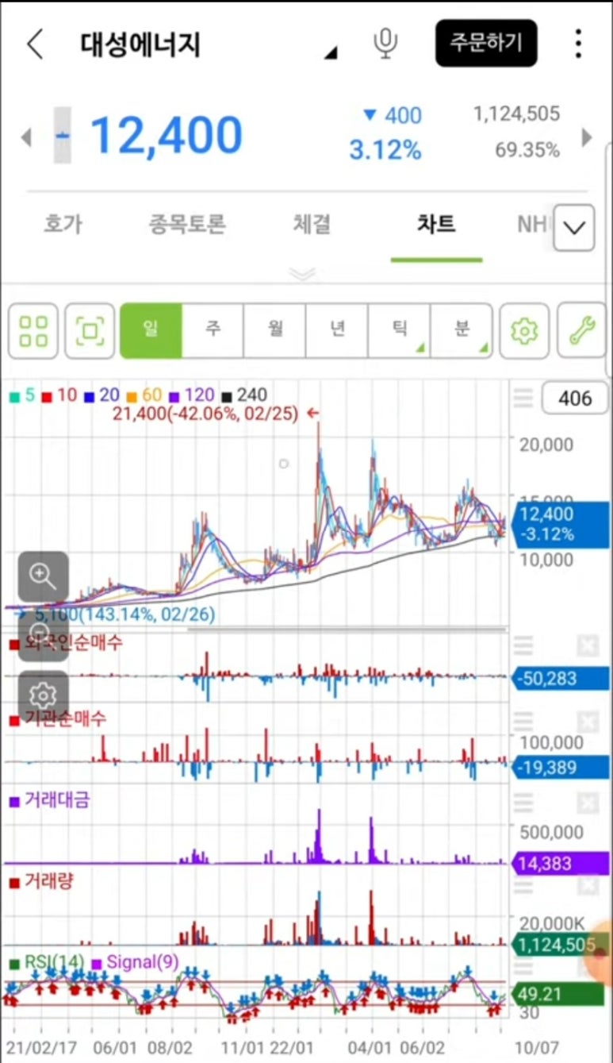Expand the tab list chevron button
This screenshot has width=613, height=1063.
(574, 228)
